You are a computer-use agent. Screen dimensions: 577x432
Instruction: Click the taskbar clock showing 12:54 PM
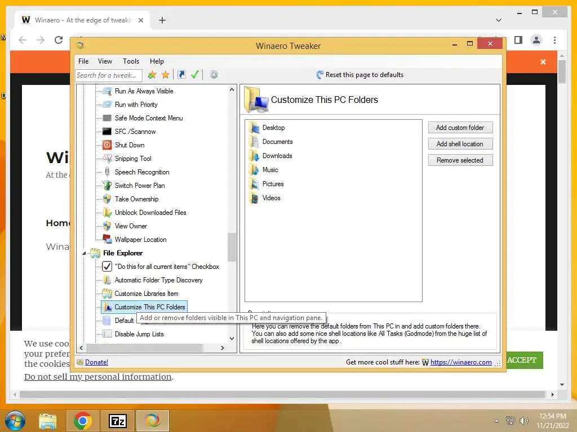point(552,421)
